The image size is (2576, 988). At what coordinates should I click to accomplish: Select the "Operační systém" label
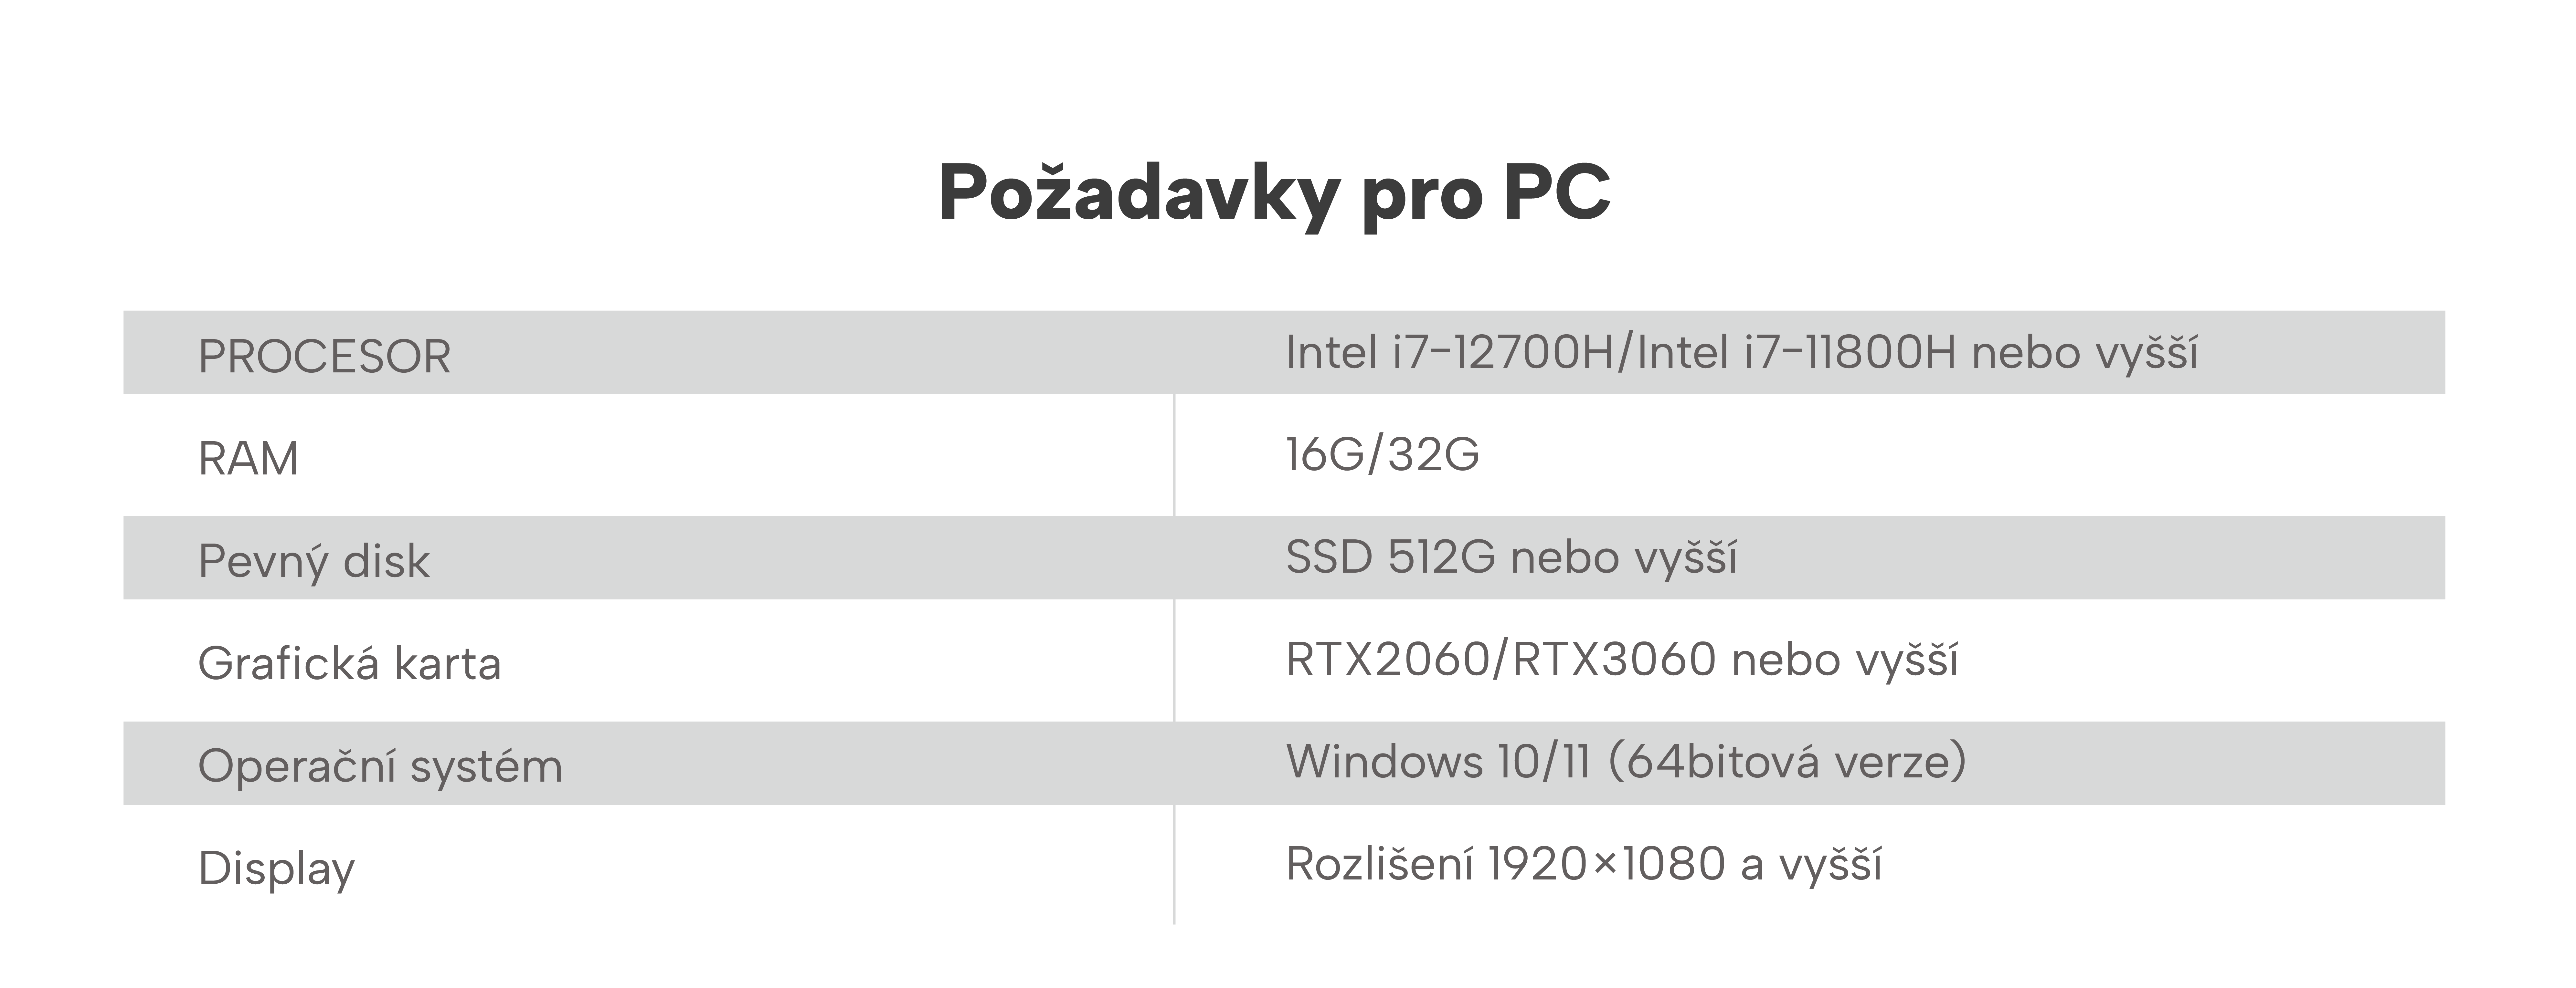(x=380, y=766)
